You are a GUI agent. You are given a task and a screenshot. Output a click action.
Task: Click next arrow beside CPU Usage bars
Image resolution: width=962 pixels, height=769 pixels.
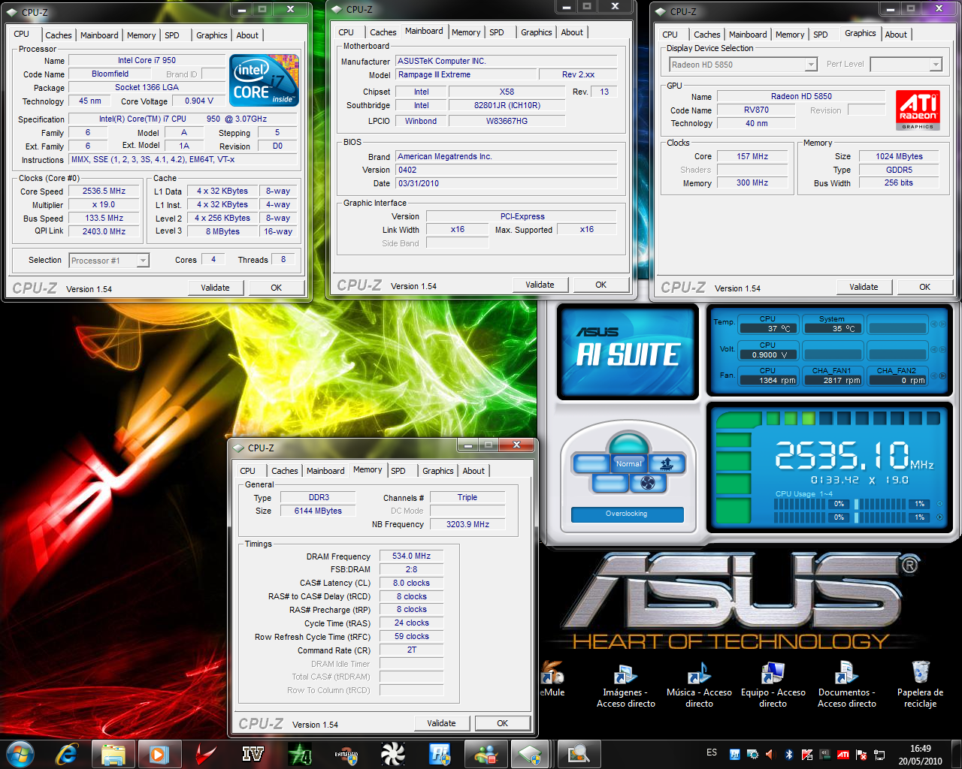[x=939, y=517]
